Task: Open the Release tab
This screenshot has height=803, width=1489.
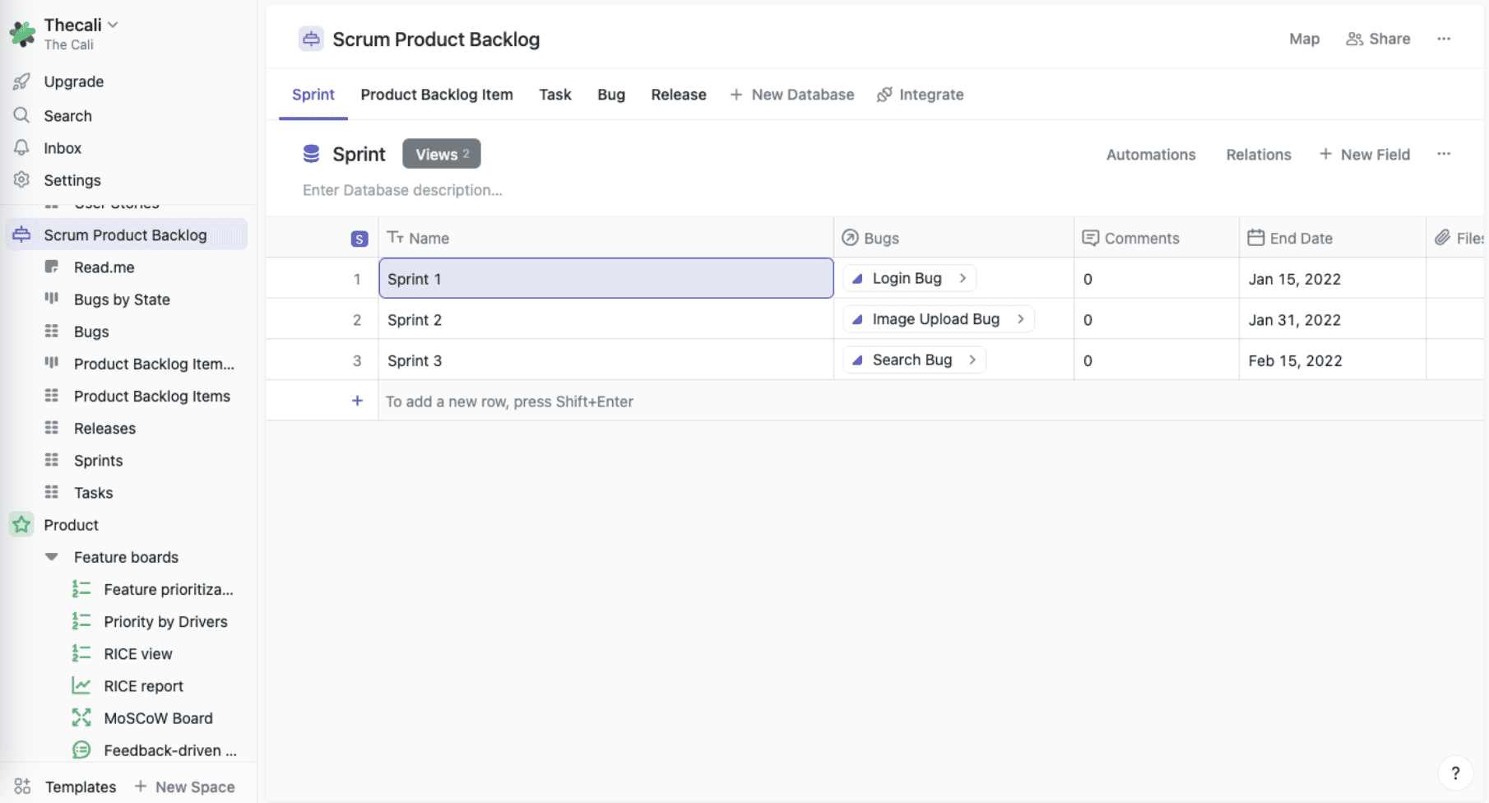Action: coord(678,94)
